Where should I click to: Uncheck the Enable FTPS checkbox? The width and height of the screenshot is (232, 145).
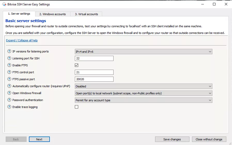click(77, 65)
